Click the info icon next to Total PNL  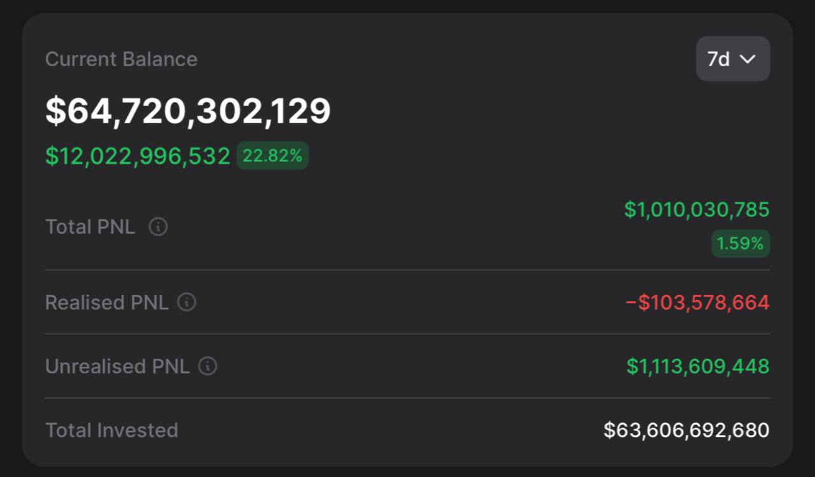tap(158, 226)
